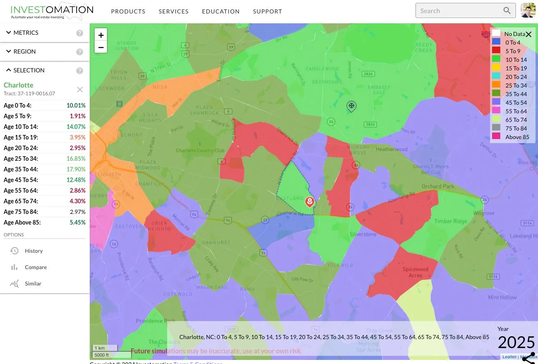Viewport: 538px width, 364px height.
Task: Open help for Metrics panel
Action: (x=79, y=33)
